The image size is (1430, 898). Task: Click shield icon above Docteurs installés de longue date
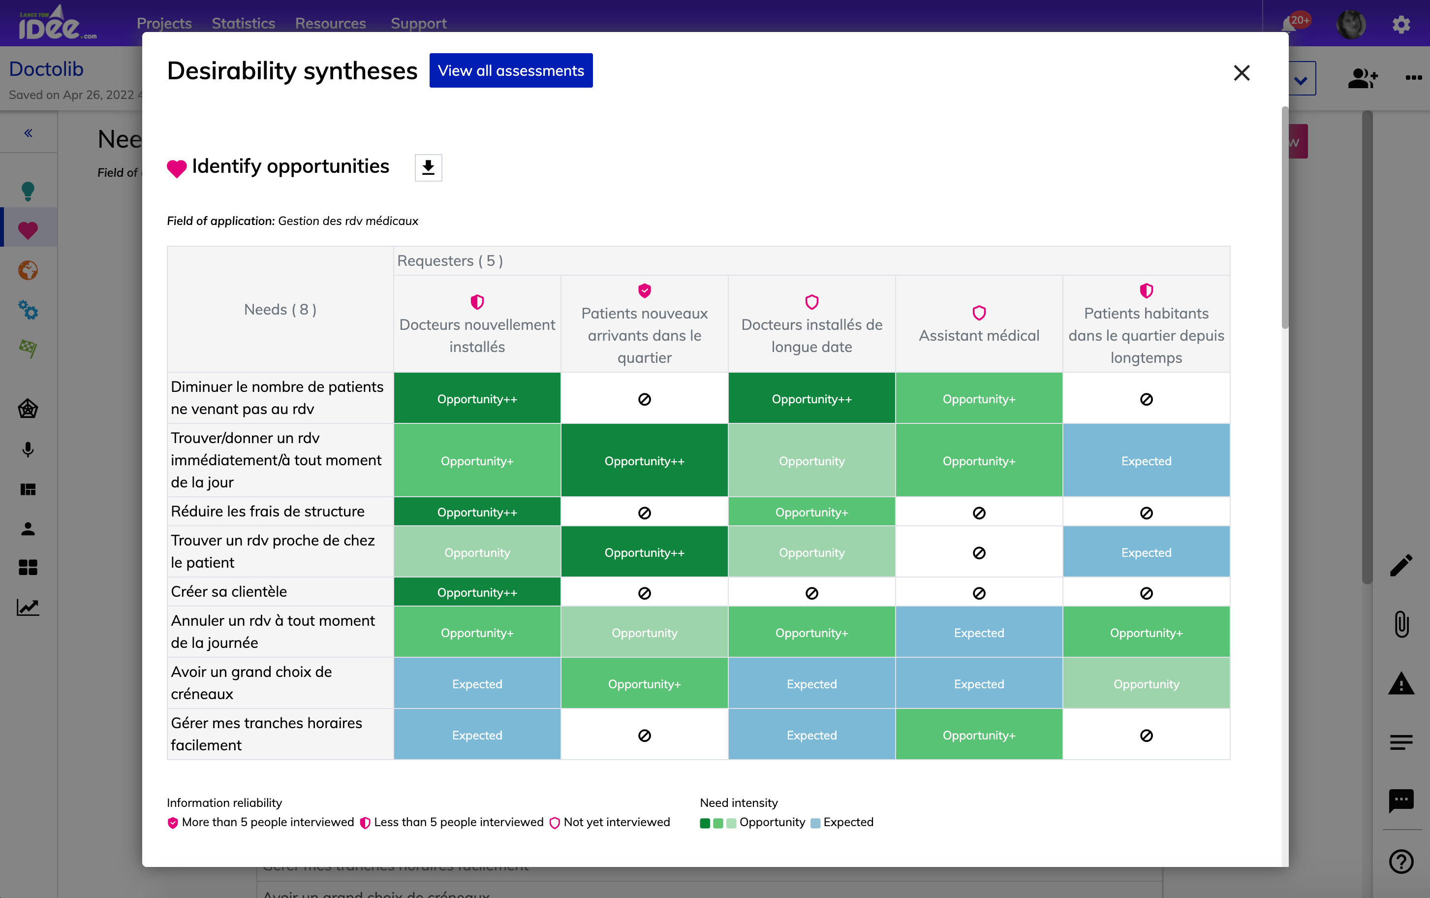(x=811, y=302)
